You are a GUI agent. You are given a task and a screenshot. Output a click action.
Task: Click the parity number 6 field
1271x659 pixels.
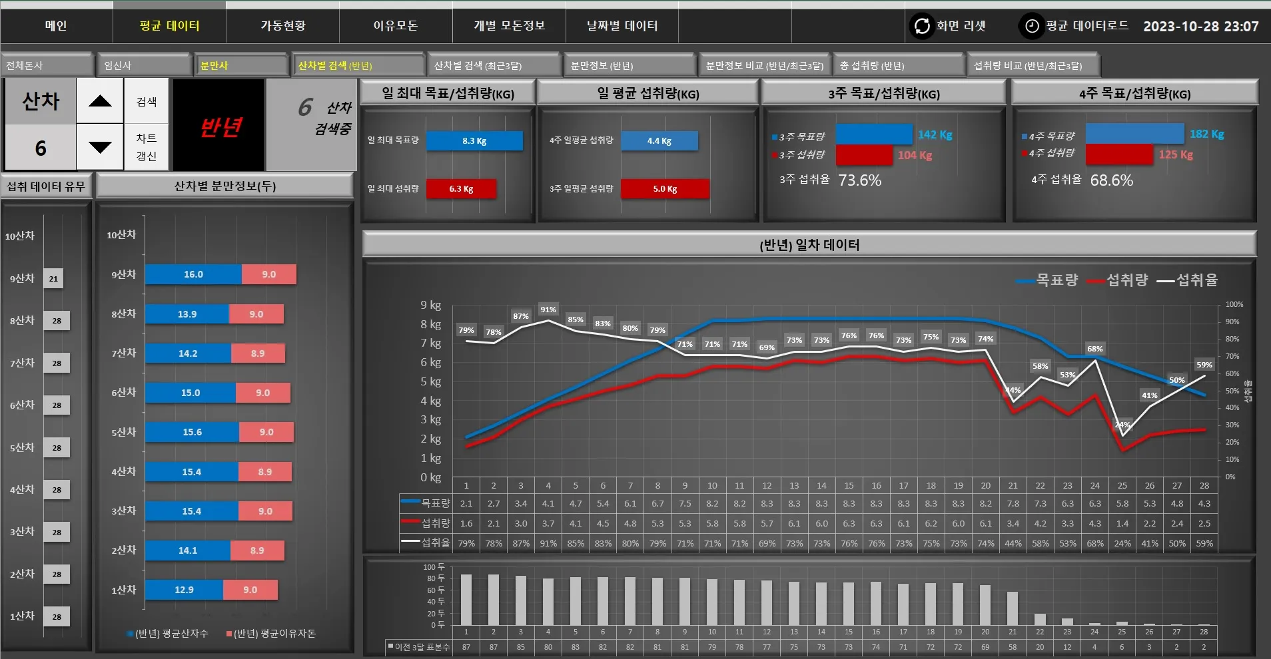tap(41, 148)
